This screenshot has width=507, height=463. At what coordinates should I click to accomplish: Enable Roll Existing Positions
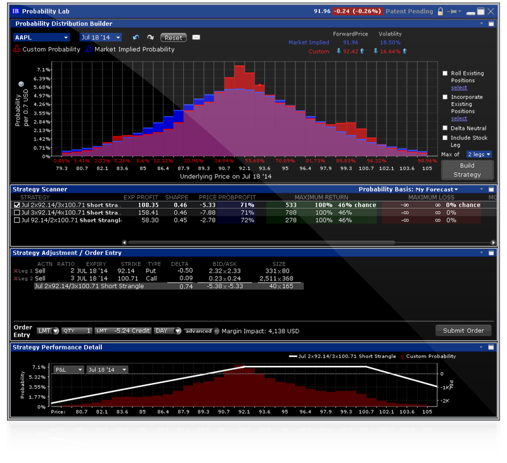[446, 73]
